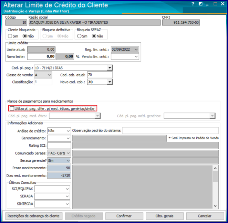Click the Dias rest. monitoramento field

coord(59,176)
